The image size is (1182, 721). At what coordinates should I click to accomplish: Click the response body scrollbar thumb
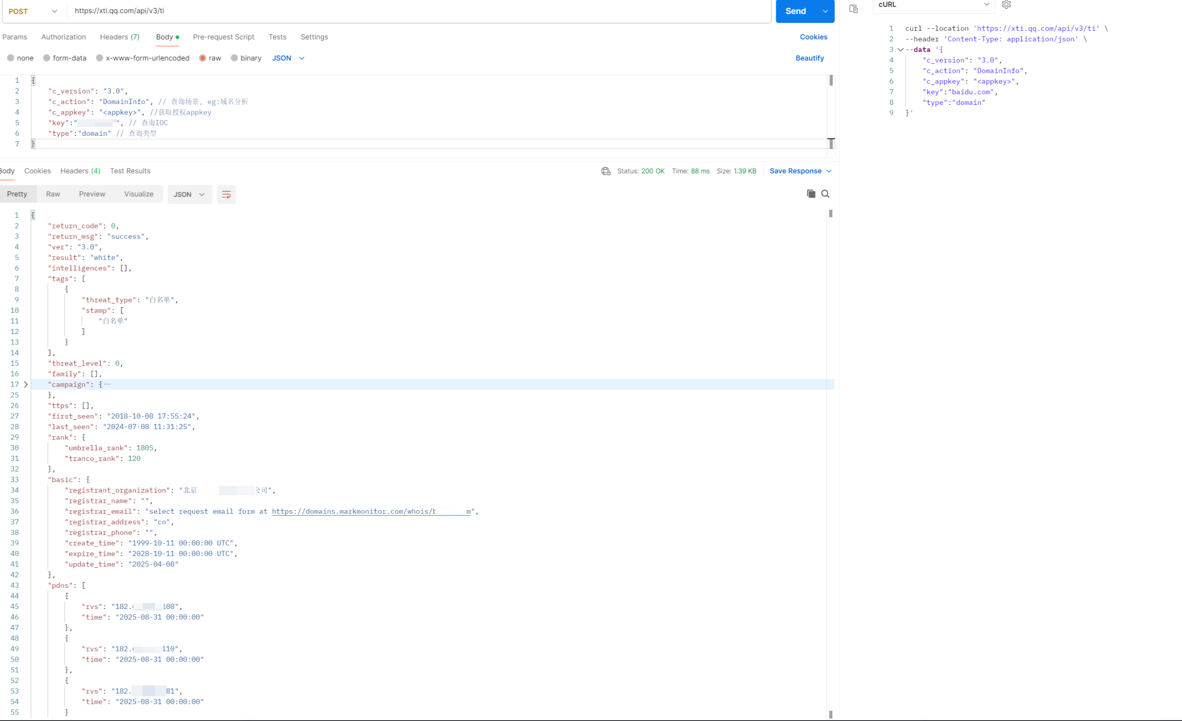click(x=830, y=214)
